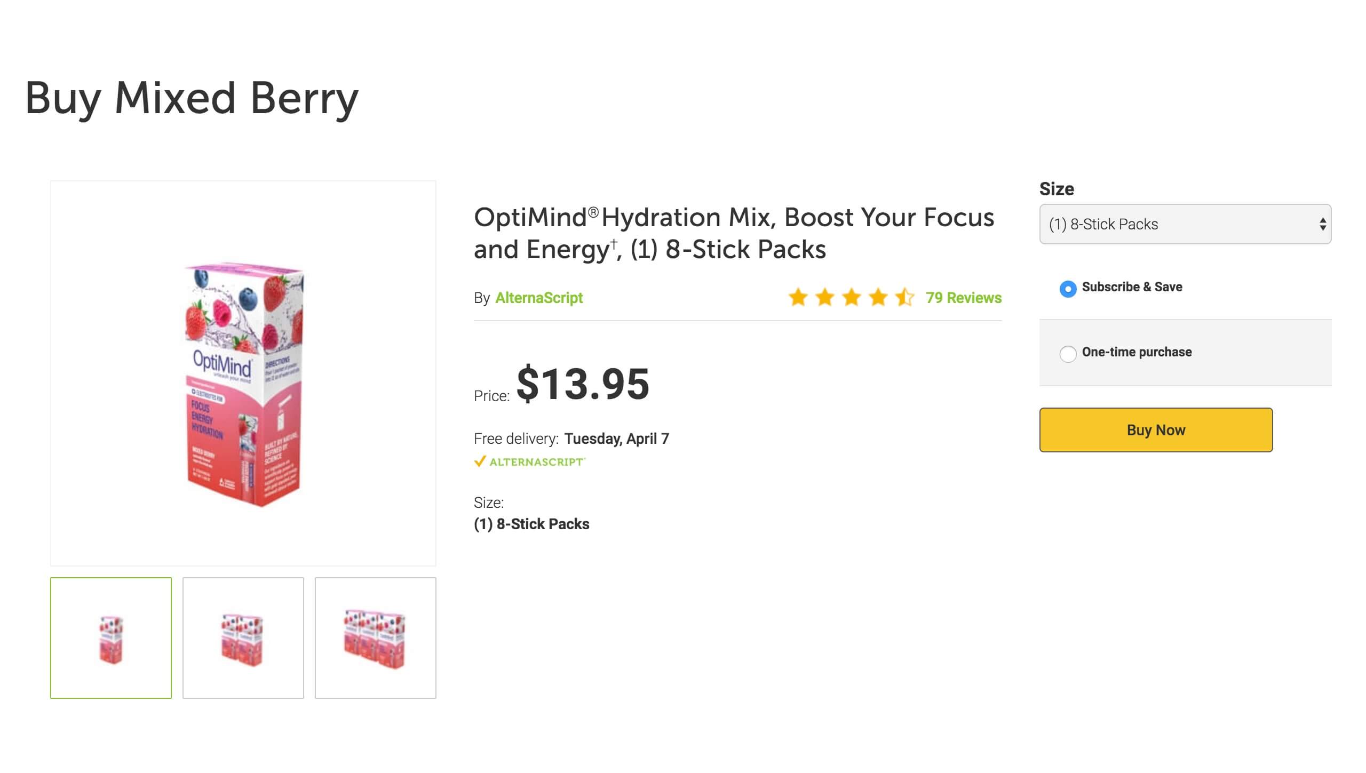Open the 79 Reviews link
Image resolution: width=1366 pixels, height=773 pixels.
click(964, 298)
